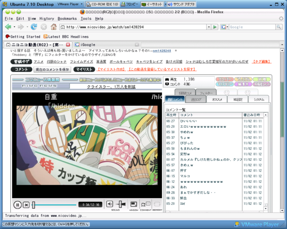Toggle the WINDOW size icon in the player
This screenshot has width=287, height=229.
[134, 204]
